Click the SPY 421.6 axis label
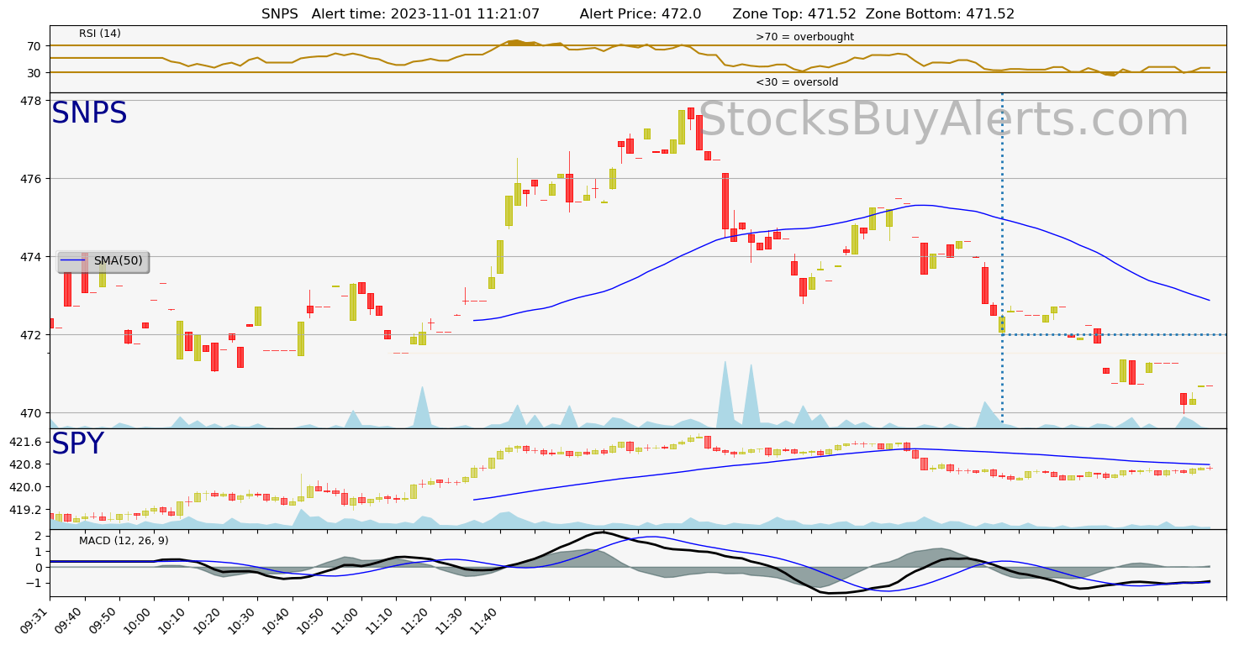This screenshot has height=645, width=1239. click(x=27, y=442)
